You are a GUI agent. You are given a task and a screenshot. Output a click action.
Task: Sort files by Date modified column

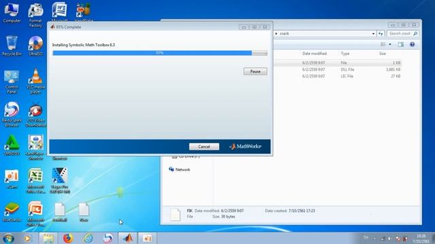(x=314, y=54)
